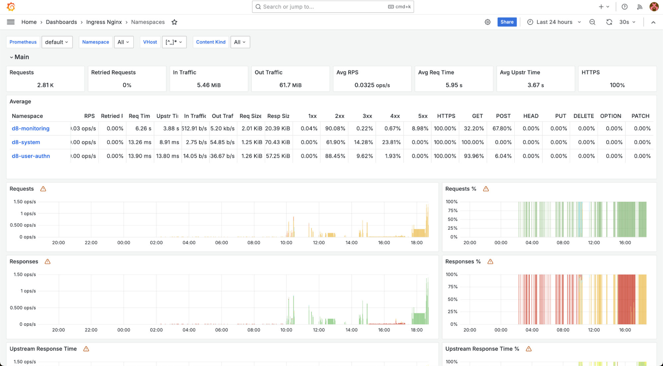
Task: Collapse the Main row section
Action: (x=12, y=57)
